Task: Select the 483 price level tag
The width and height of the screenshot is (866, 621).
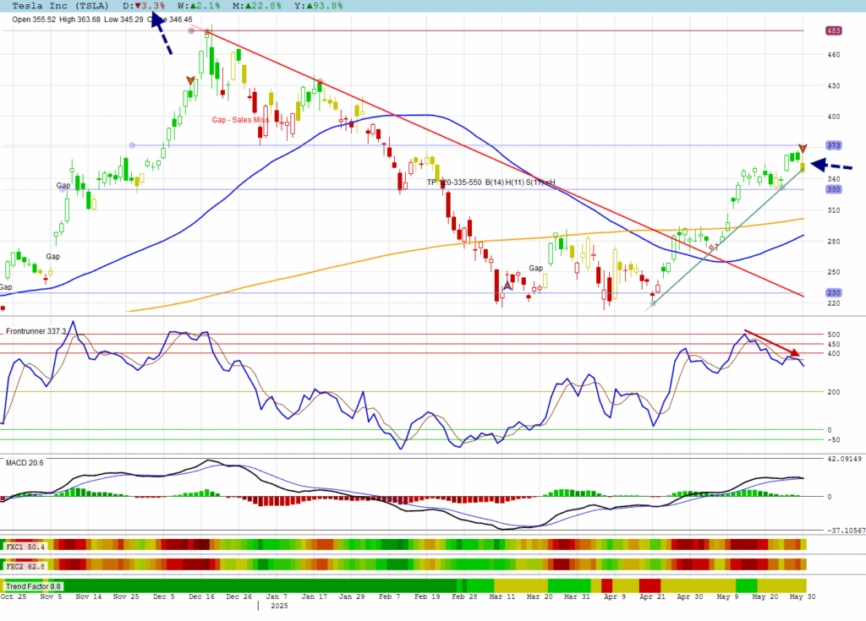Action: [x=833, y=30]
